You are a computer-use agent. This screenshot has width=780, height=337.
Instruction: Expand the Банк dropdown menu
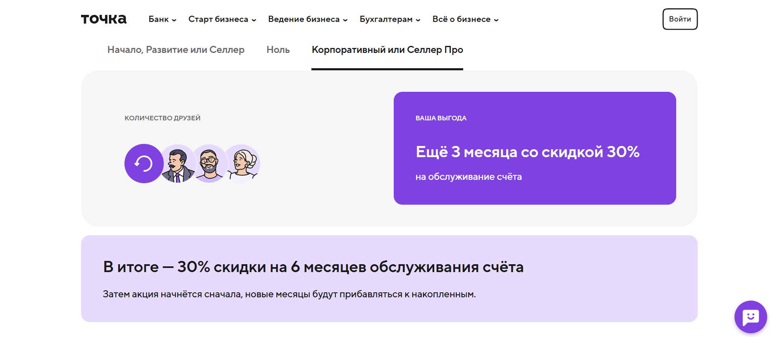click(x=163, y=19)
